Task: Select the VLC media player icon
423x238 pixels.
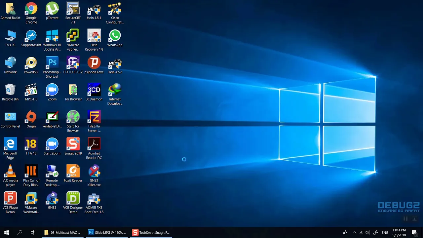Action: pos(10,176)
